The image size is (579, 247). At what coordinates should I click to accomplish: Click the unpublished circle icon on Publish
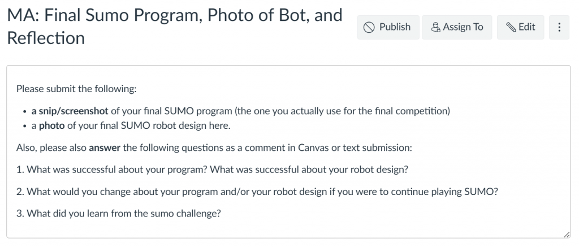[x=369, y=27]
